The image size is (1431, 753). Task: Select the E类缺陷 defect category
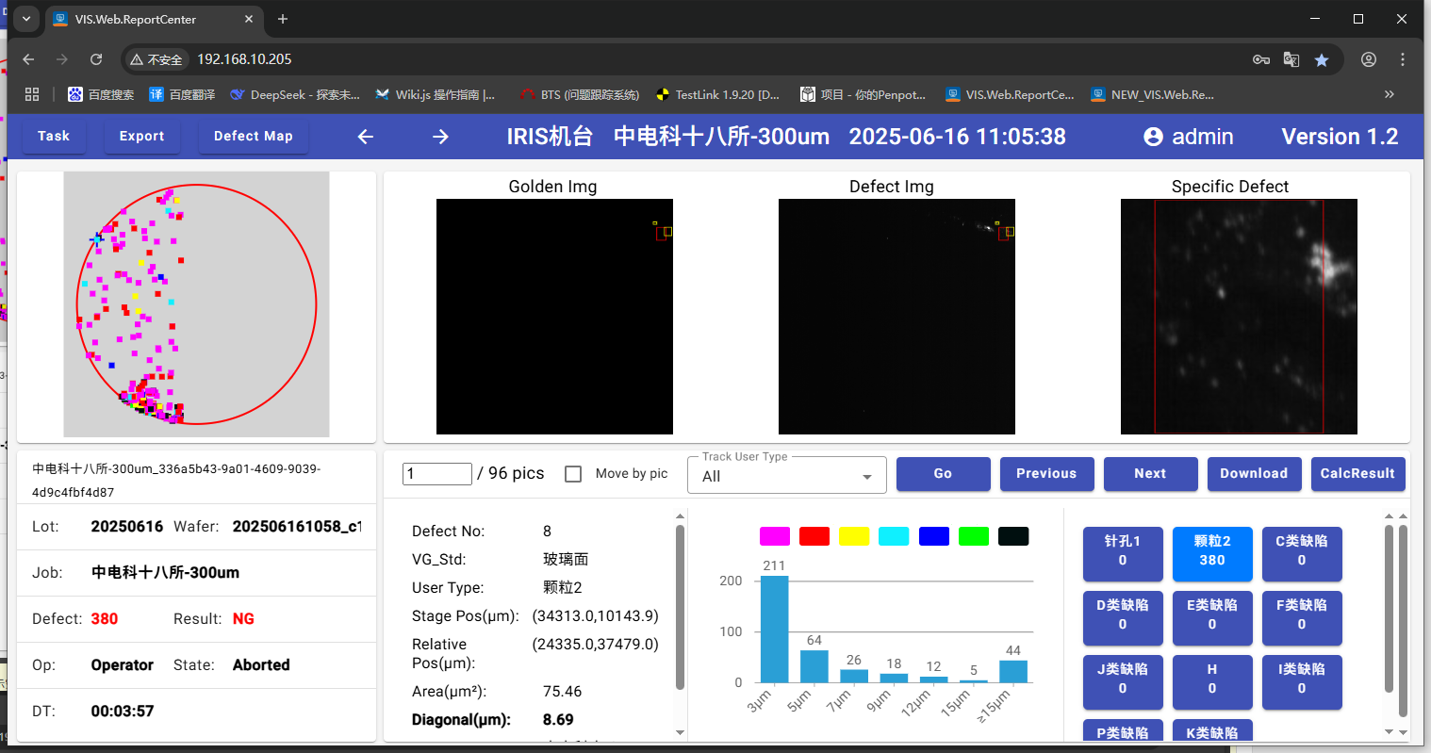(x=1212, y=618)
